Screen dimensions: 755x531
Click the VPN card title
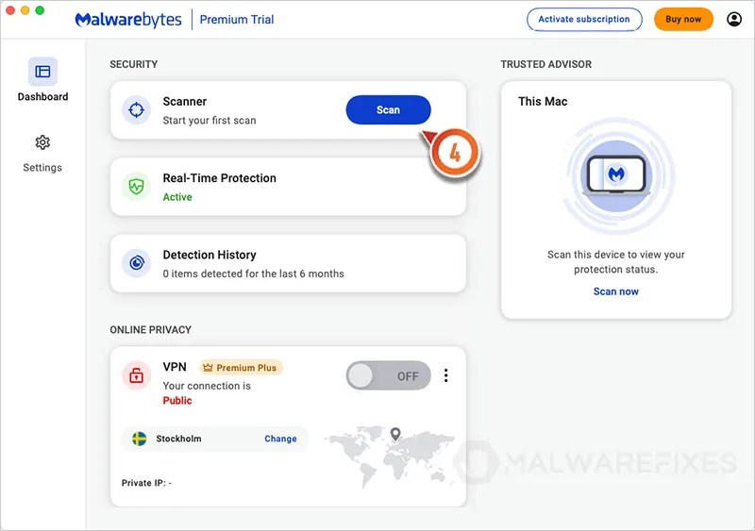175,367
